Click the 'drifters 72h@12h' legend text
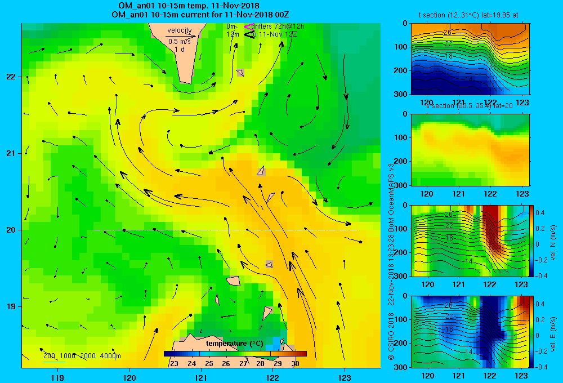This screenshot has height=383, width=563. (x=278, y=26)
